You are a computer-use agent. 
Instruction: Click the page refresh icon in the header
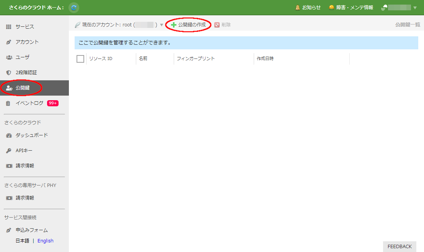click(x=73, y=7)
